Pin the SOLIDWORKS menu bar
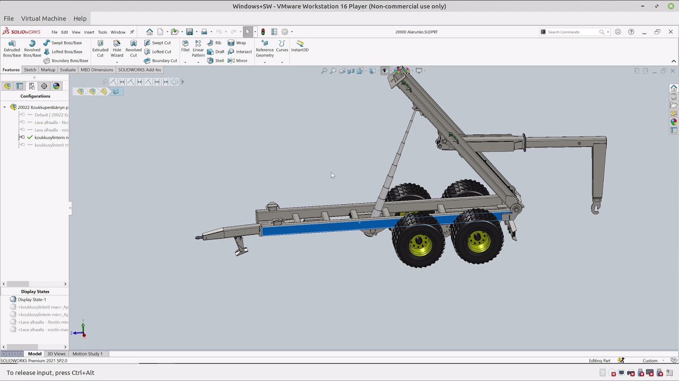The width and height of the screenshot is (679, 381). (x=132, y=32)
